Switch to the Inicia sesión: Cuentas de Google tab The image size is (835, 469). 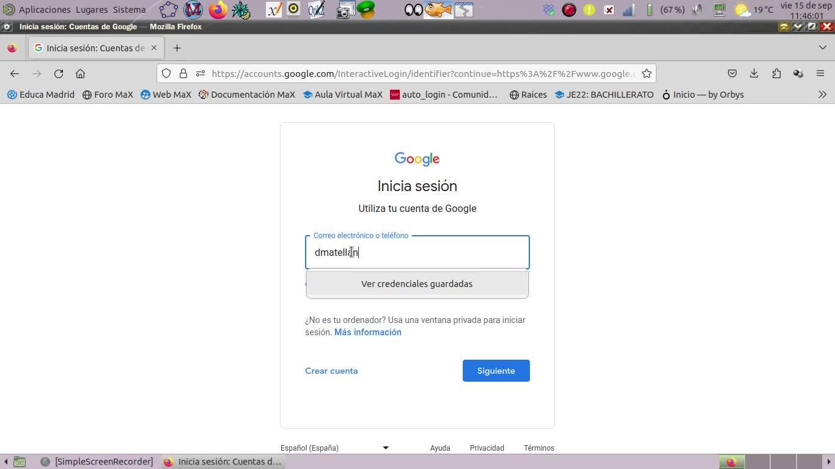tap(95, 48)
